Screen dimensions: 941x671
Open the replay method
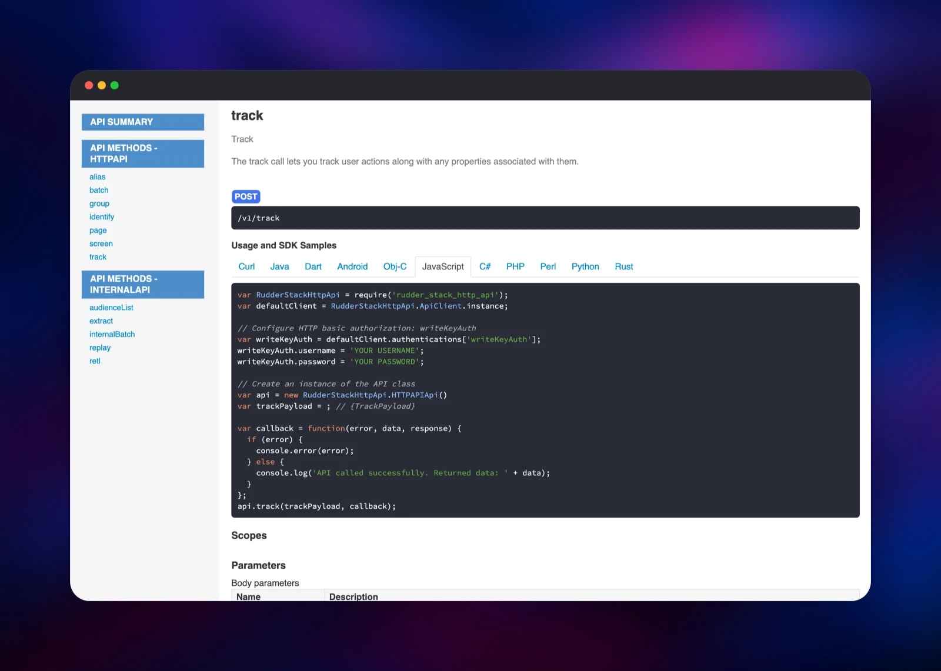100,348
